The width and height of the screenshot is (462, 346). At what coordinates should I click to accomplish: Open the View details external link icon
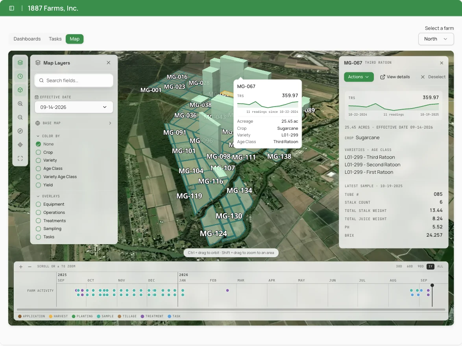click(383, 77)
